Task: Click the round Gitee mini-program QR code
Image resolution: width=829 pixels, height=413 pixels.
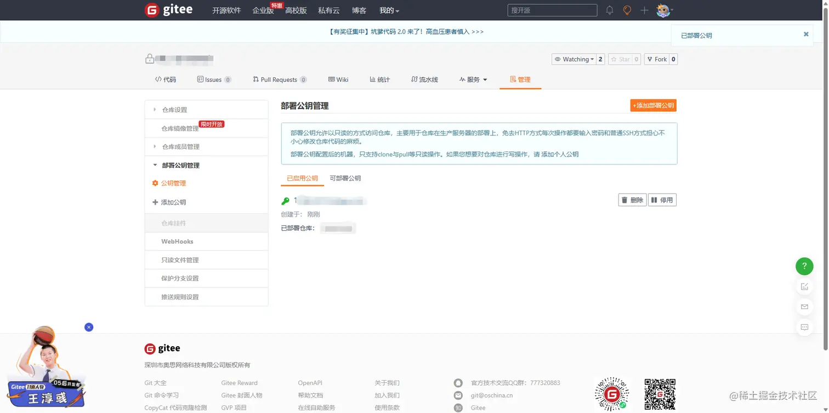Action: (612, 394)
